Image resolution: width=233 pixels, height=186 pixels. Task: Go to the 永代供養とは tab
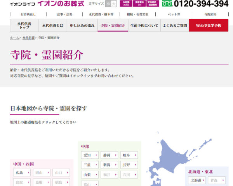(52, 26)
